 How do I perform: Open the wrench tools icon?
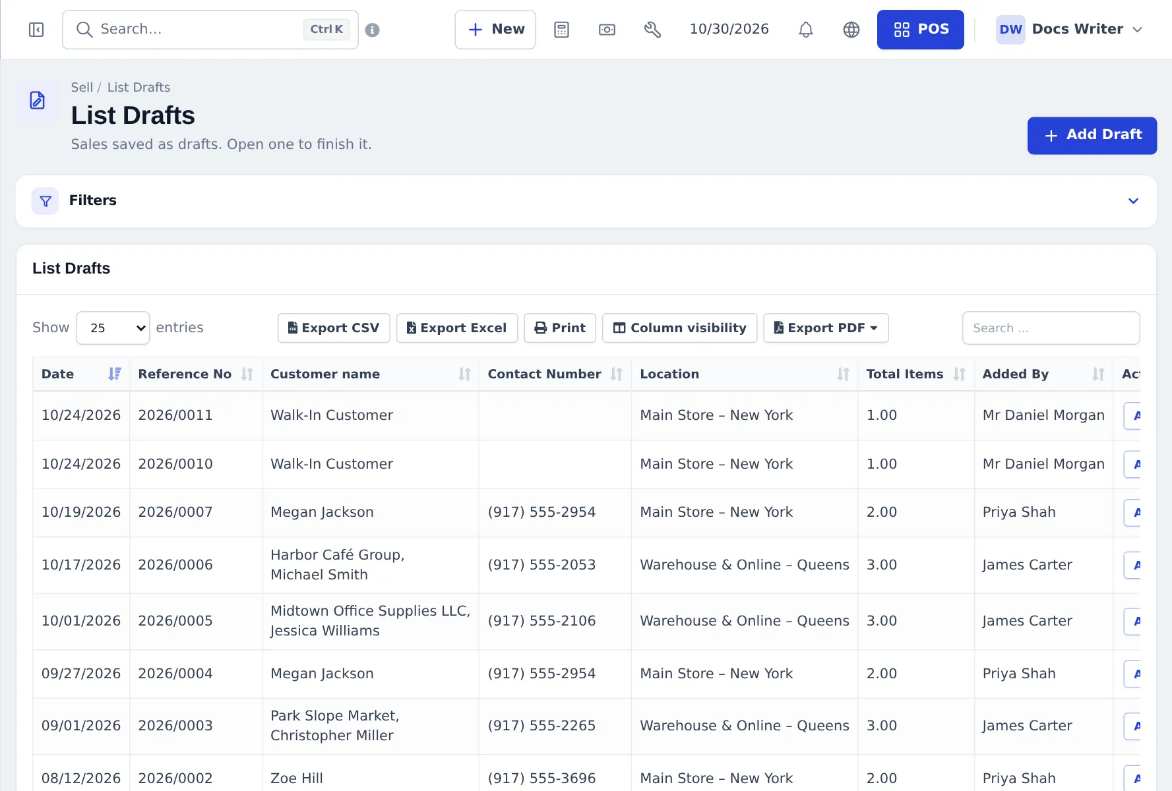coord(652,30)
